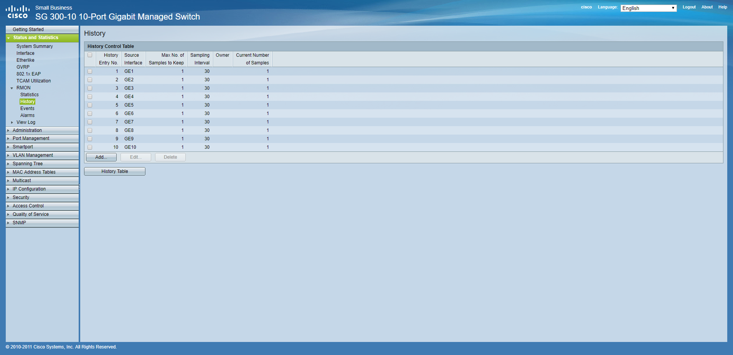Screen dimensions: 733x355
Task: Open the Security menu section
Action: (21, 197)
